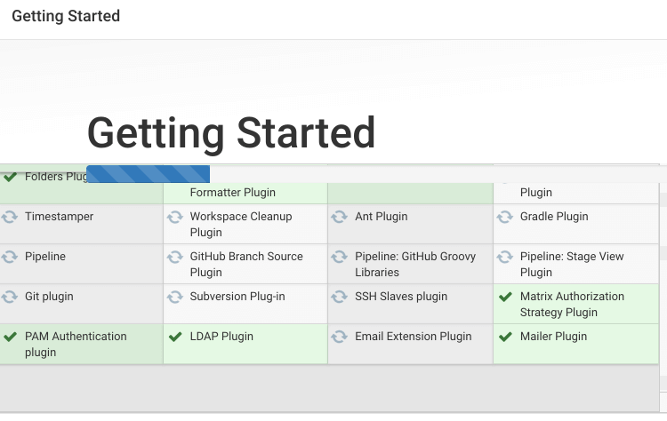Click the PAM Authentication plugin label
Image resolution: width=667 pixels, height=421 pixels.
pos(76,344)
